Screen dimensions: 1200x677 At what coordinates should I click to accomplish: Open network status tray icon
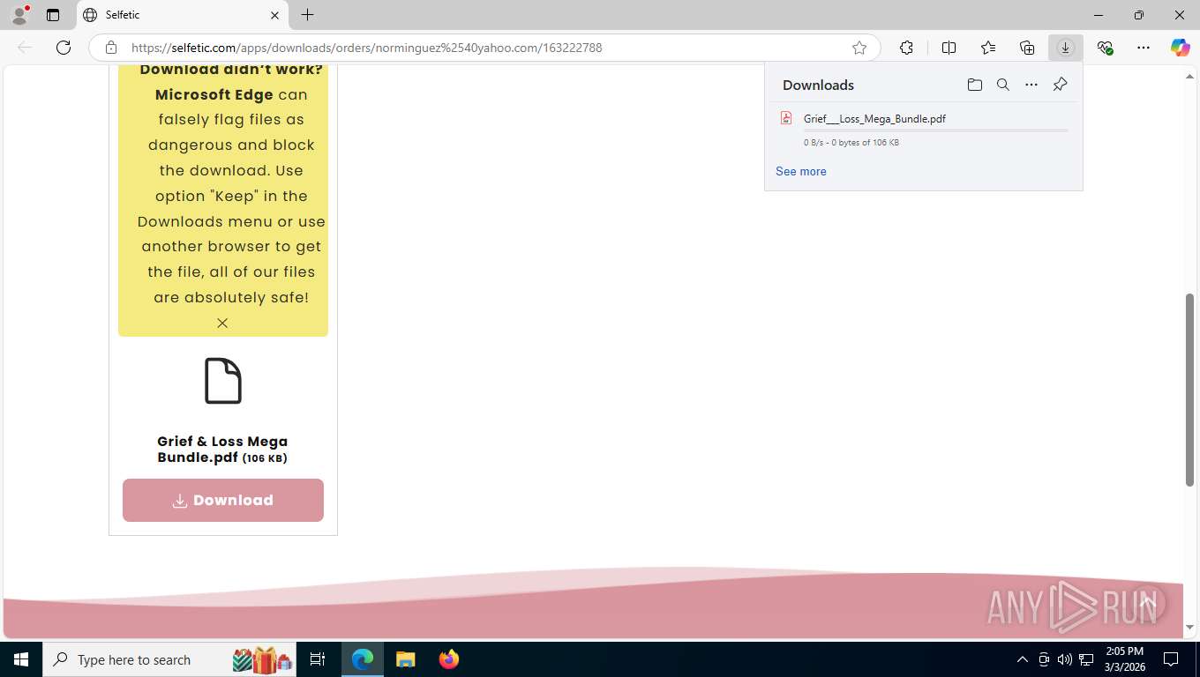(1086, 659)
